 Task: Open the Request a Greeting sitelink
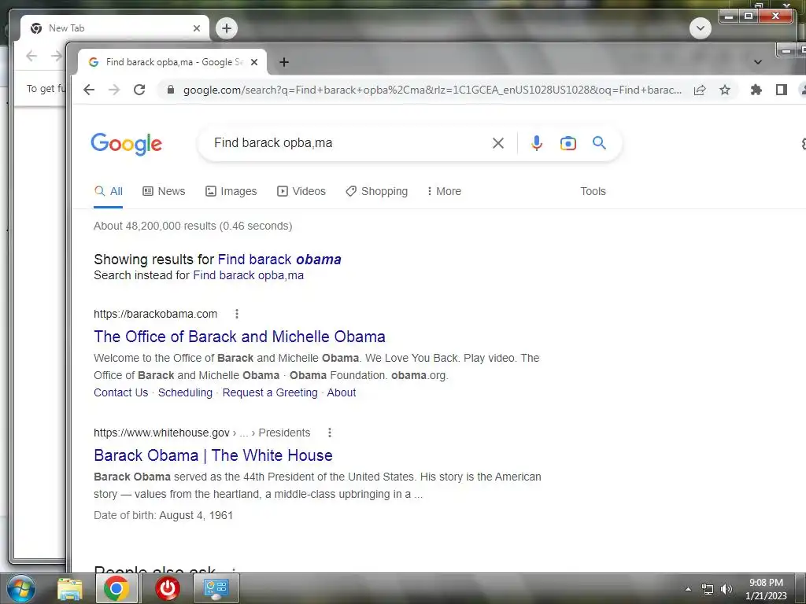coord(270,393)
